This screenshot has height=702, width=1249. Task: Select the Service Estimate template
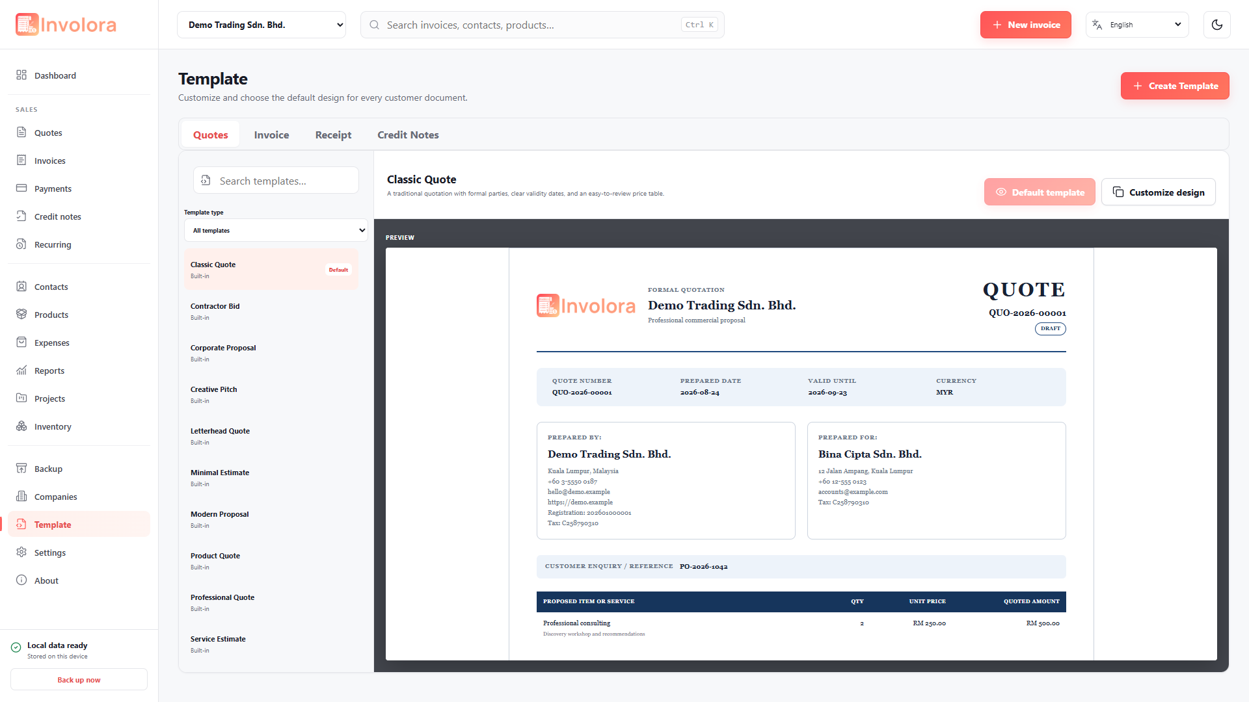271,643
